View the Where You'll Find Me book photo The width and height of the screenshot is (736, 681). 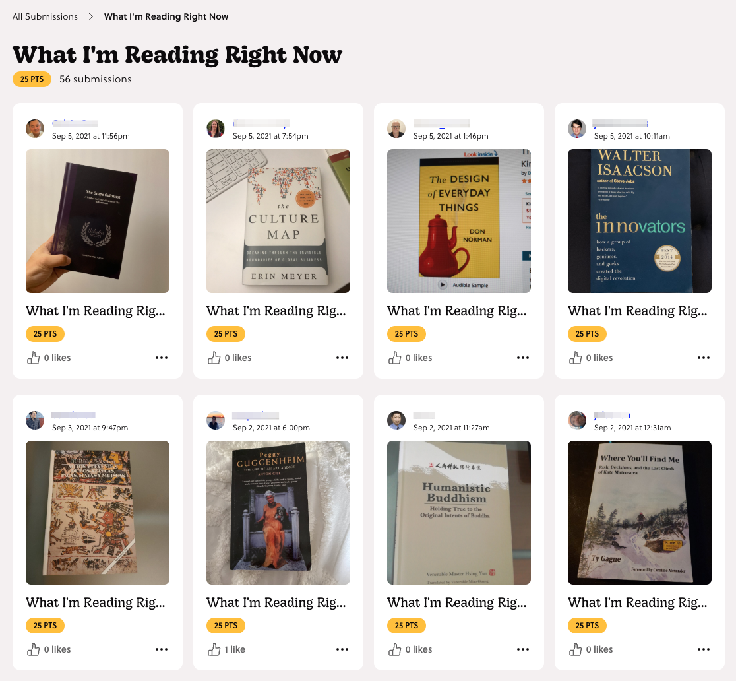[x=639, y=513]
